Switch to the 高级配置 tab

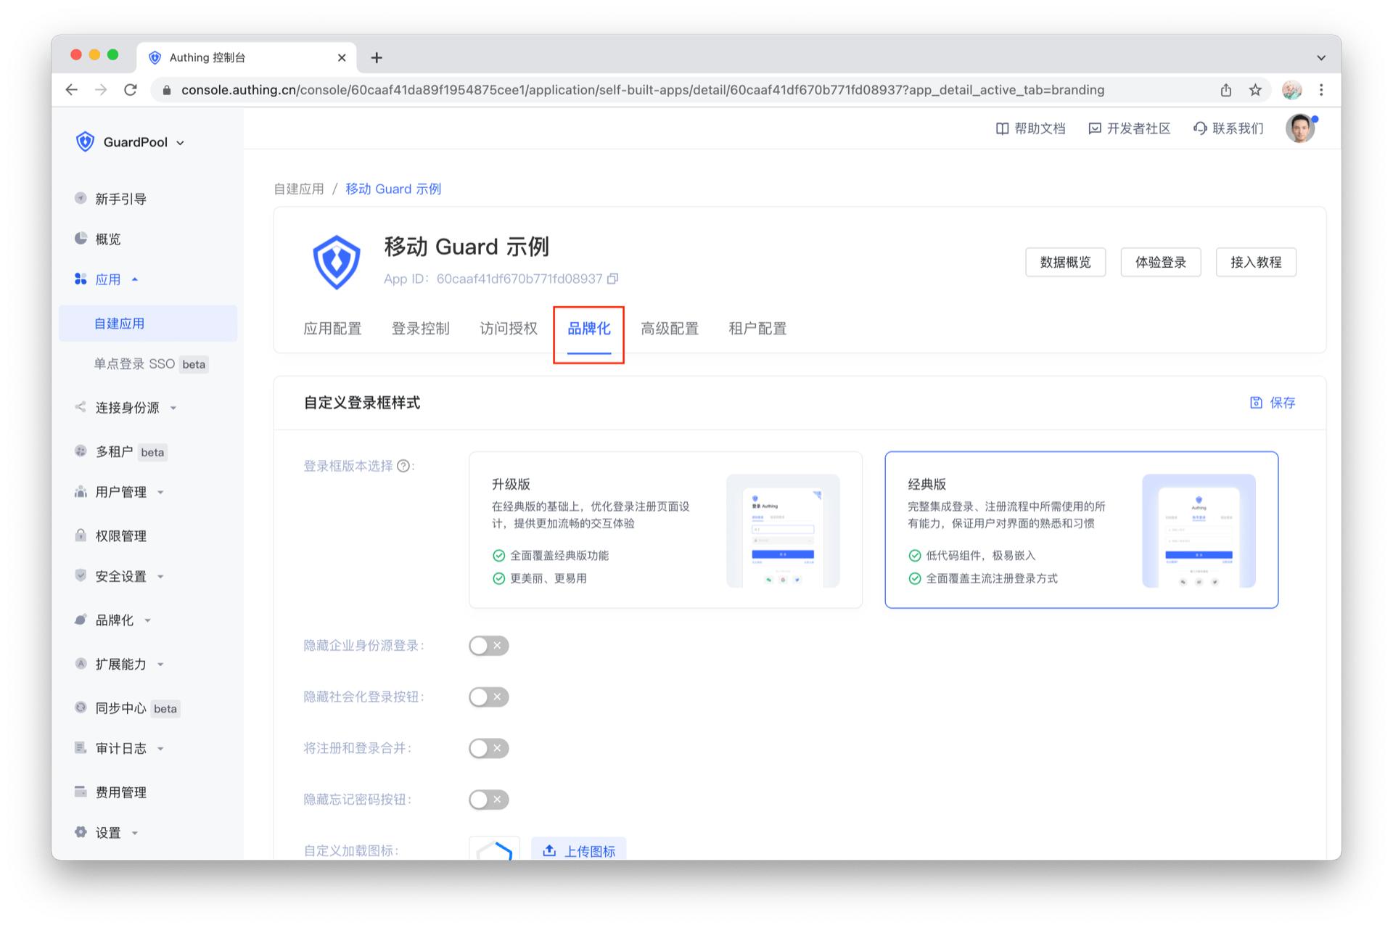tap(669, 329)
